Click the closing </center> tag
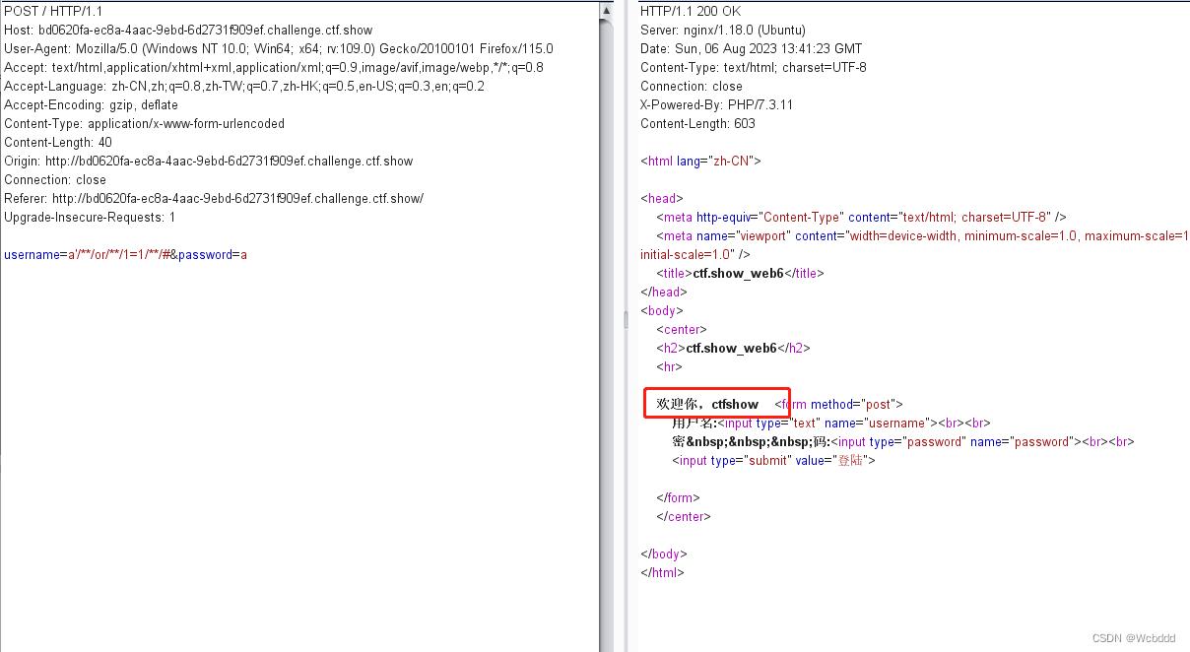This screenshot has width=1190, height=652. 684,516
